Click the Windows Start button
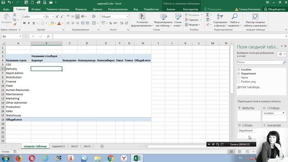This screenshot has width=288, height=162. pyautogui.click(x=5, y=158)
